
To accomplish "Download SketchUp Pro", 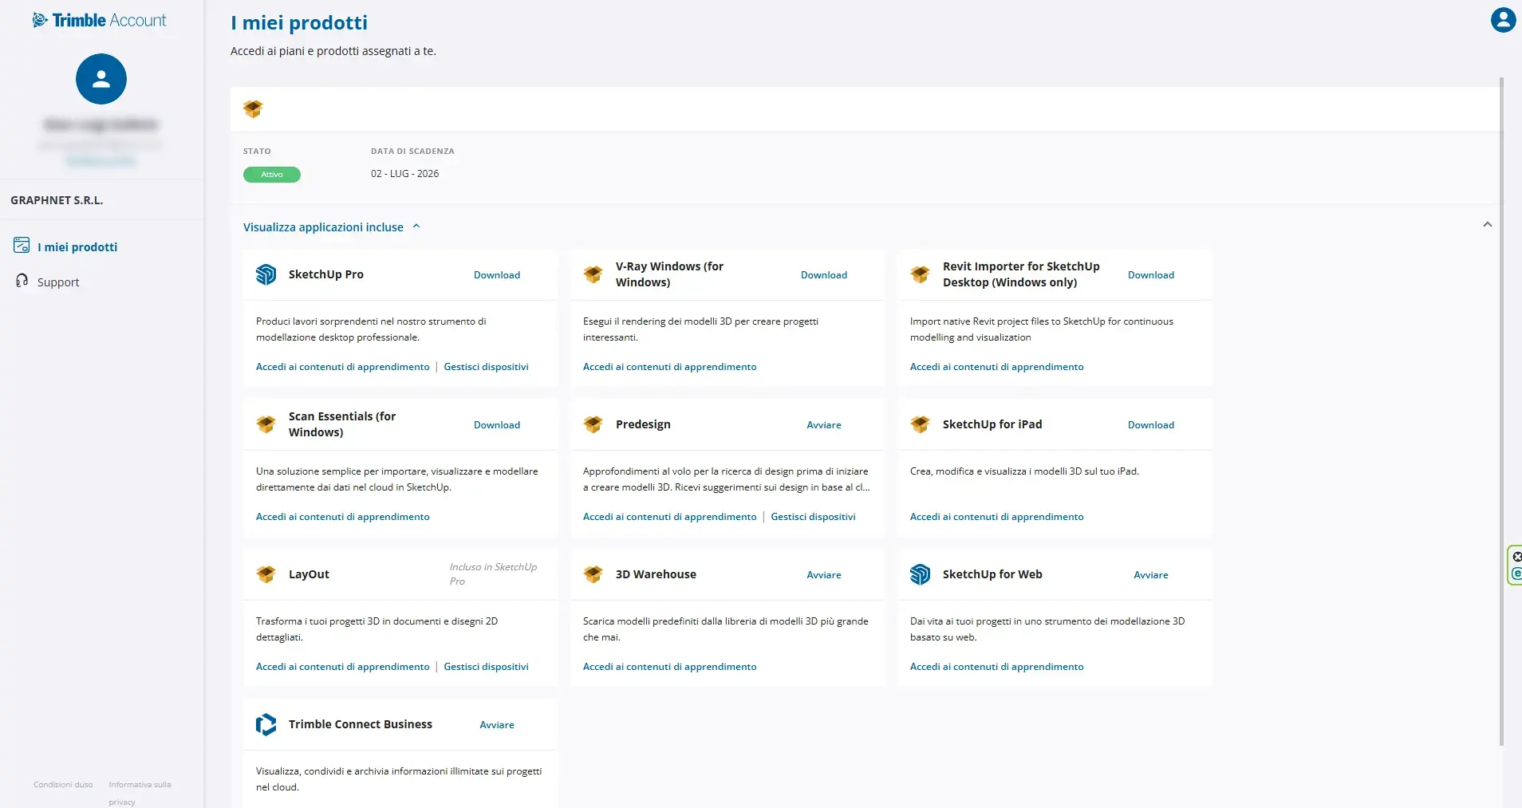I will pos(497,275).
